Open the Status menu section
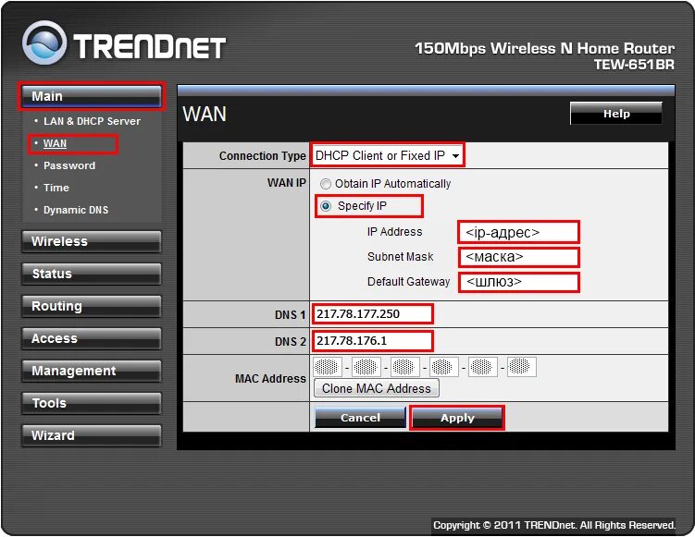Screen dimensions: 695x537 (92, 274)
